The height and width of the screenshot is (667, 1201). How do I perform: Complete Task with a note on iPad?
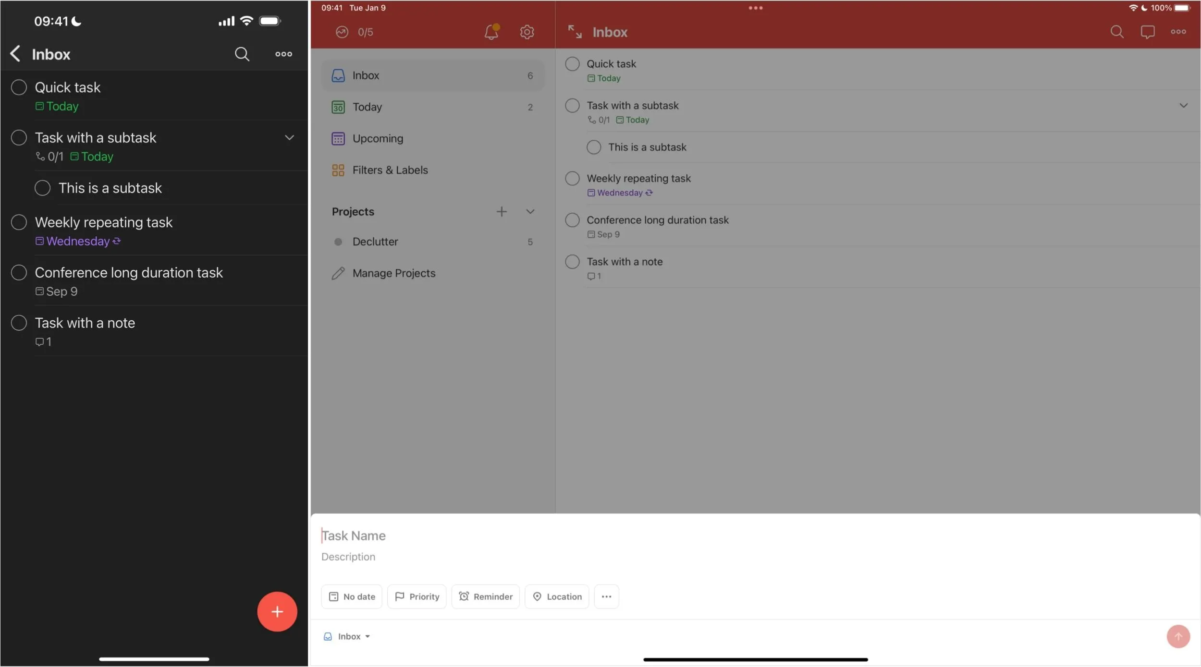pyautogui.click(x=572, y=262)
